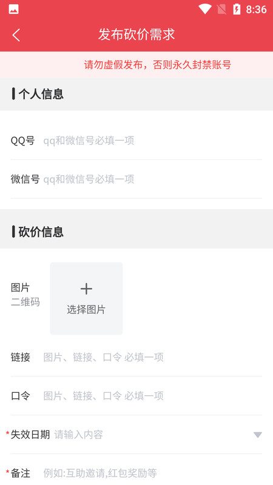Tap the no-SIM indicator icon
This screenshot has height=485, width=273.
[221, 9]
